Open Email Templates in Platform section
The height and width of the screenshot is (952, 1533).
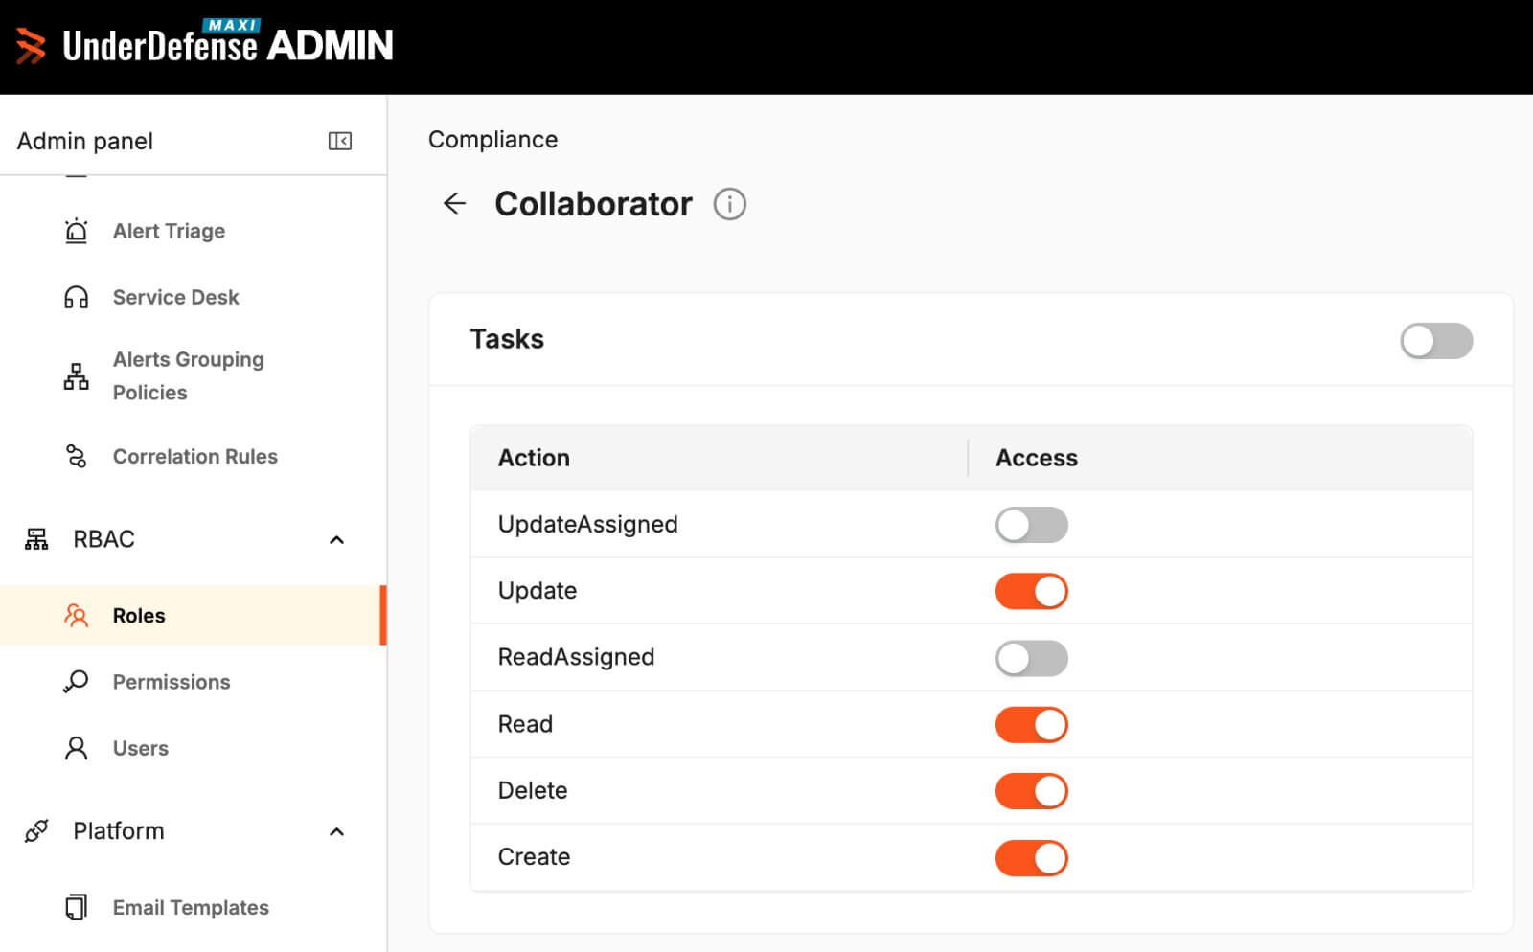(x=193, y=907)
